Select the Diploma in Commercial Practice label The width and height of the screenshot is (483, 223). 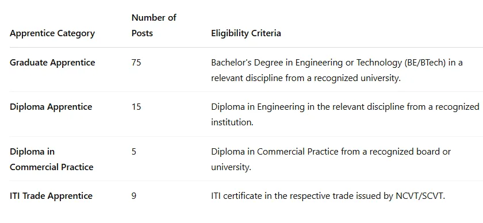(51, 159)
